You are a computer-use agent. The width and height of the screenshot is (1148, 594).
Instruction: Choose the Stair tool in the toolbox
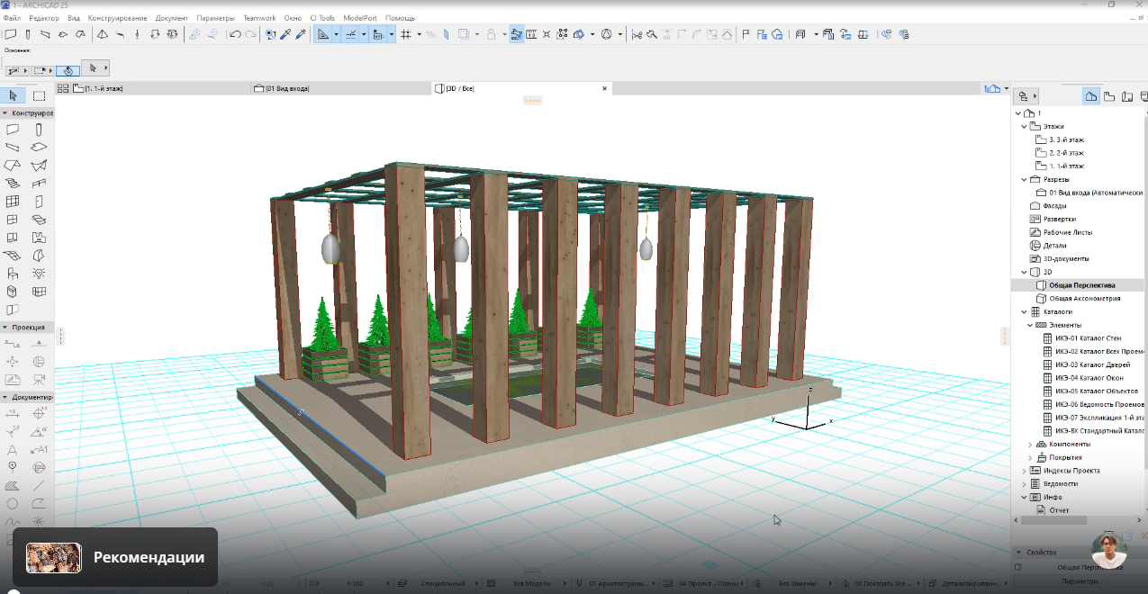click(x=13, y=184)
